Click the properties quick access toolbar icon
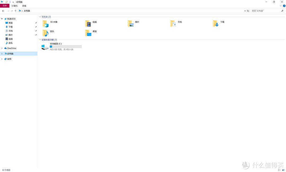The width and height of the screenshot is (286, 172). (7, 2)
